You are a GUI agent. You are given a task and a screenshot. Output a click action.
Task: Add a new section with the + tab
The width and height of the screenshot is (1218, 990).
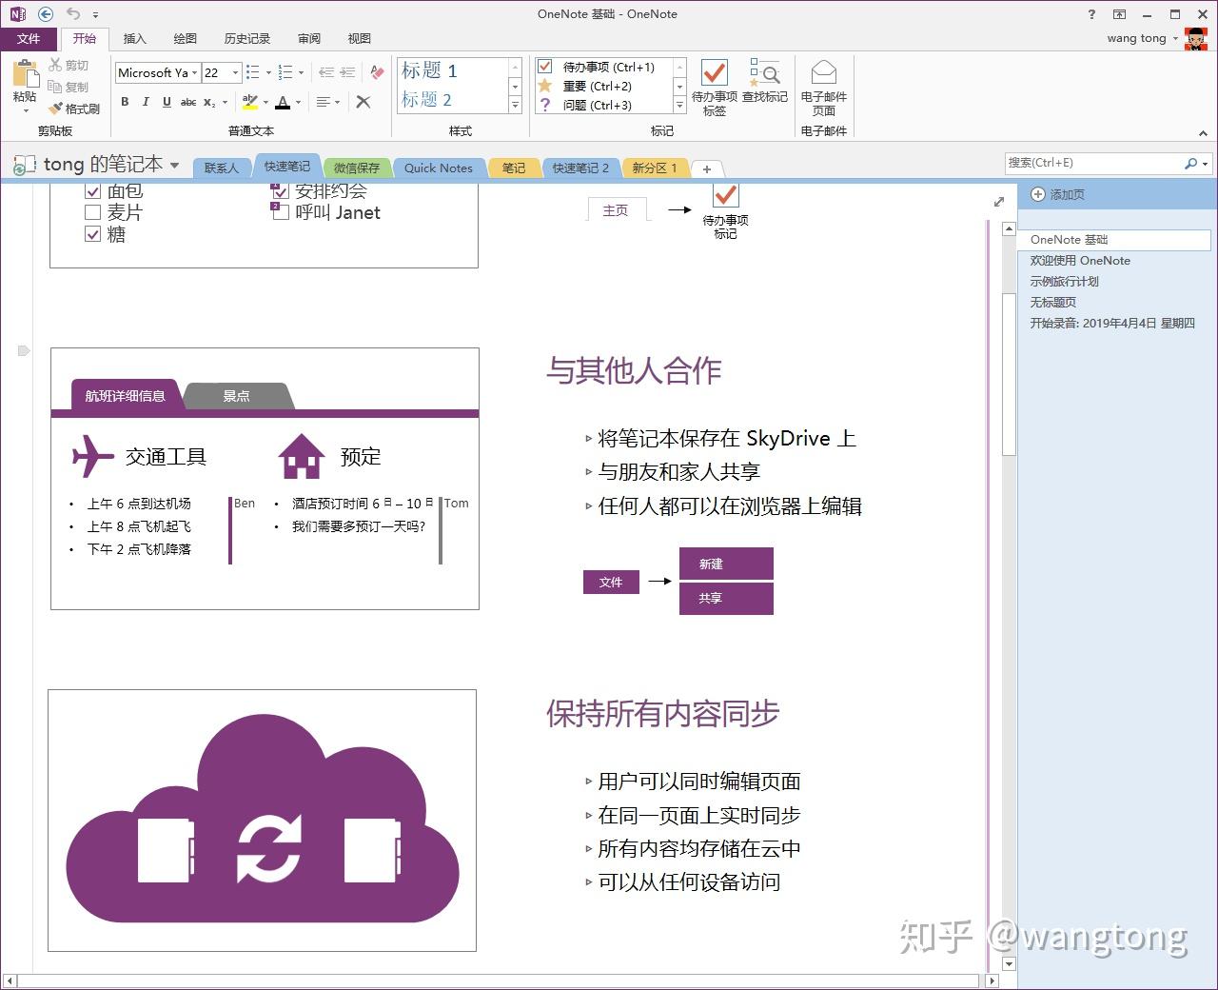pyautogui.click(x=706, y=168)
